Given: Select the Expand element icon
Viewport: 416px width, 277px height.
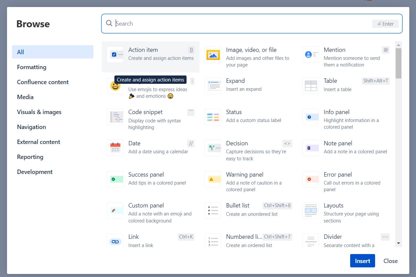Looking at the screenshot, I should [213, 86].
